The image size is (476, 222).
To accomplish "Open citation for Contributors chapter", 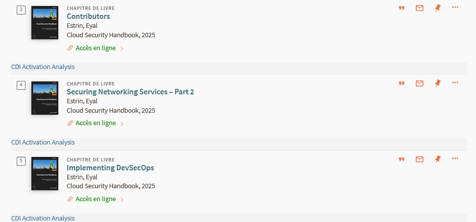I will pyautogui.click(x=402, y=8).
